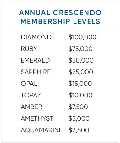The height and width of the screenshot is (143, 120).
Task: Click the $10,000 Topaz amount
Action: coord(80,95)
